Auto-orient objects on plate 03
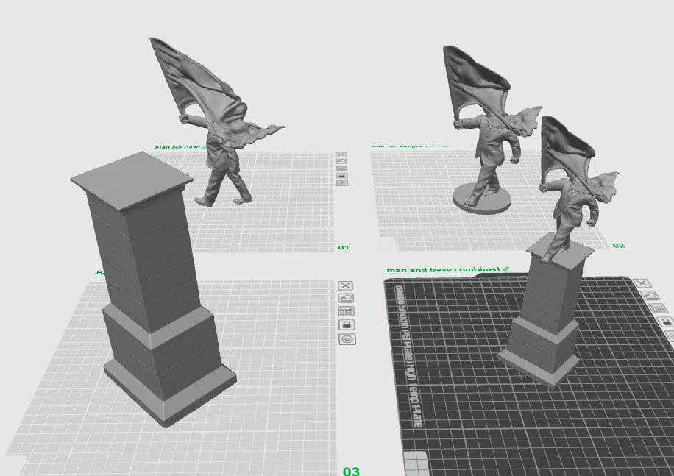Image resolution: width=674 pixels, height=476 pixels. pyautogui.click(x=346, y=298)
